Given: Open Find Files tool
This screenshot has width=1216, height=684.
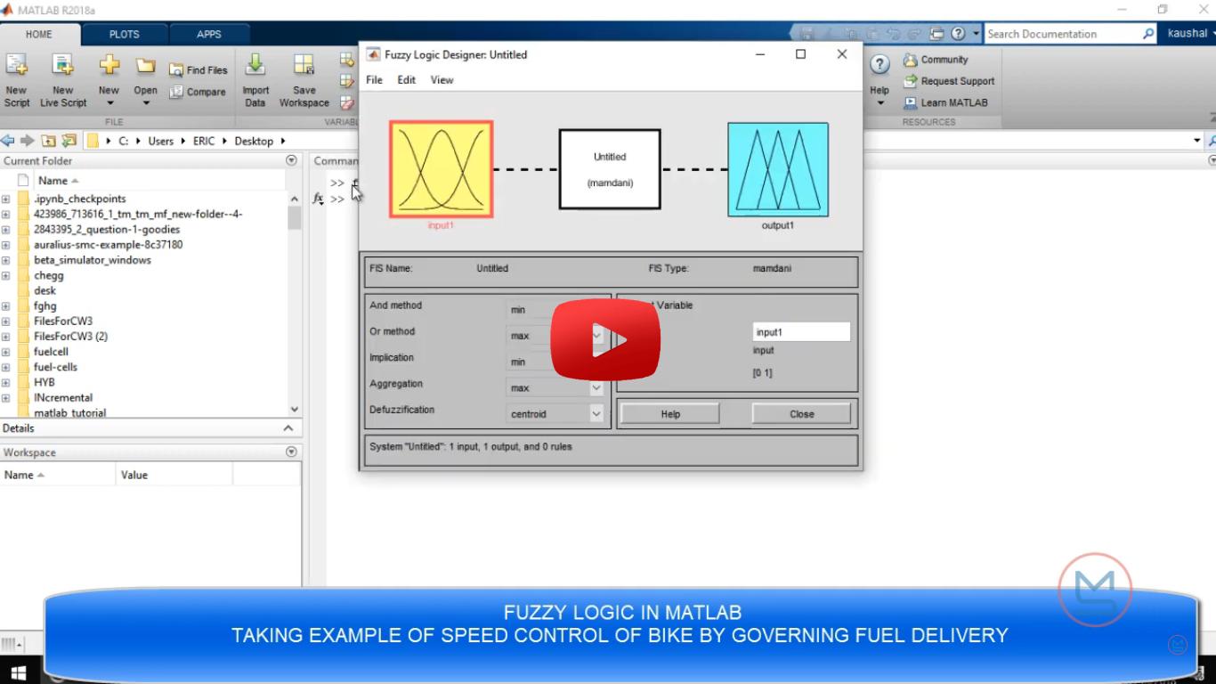Looking at the screenshot, I should click(x=198, y=70).
